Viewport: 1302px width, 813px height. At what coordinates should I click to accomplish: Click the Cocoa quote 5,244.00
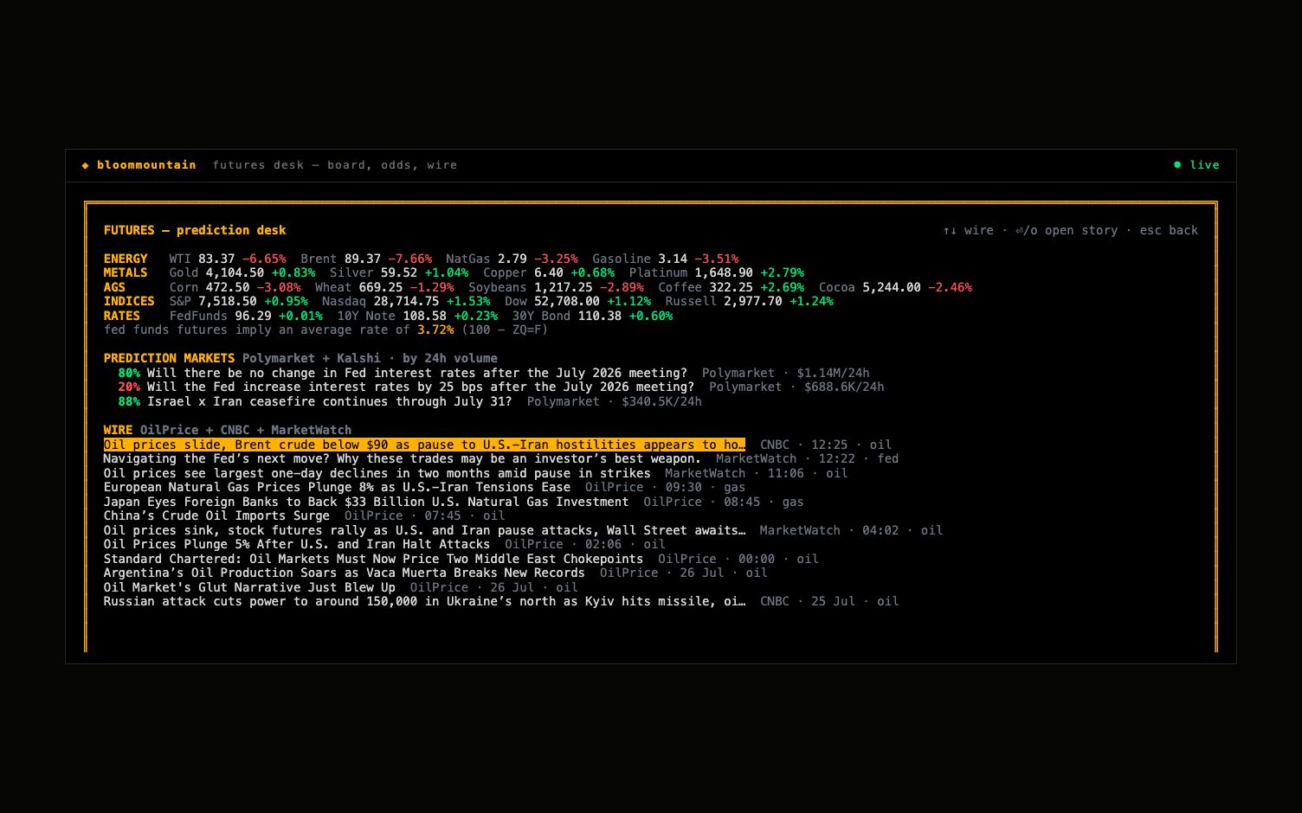pos(892,287)
